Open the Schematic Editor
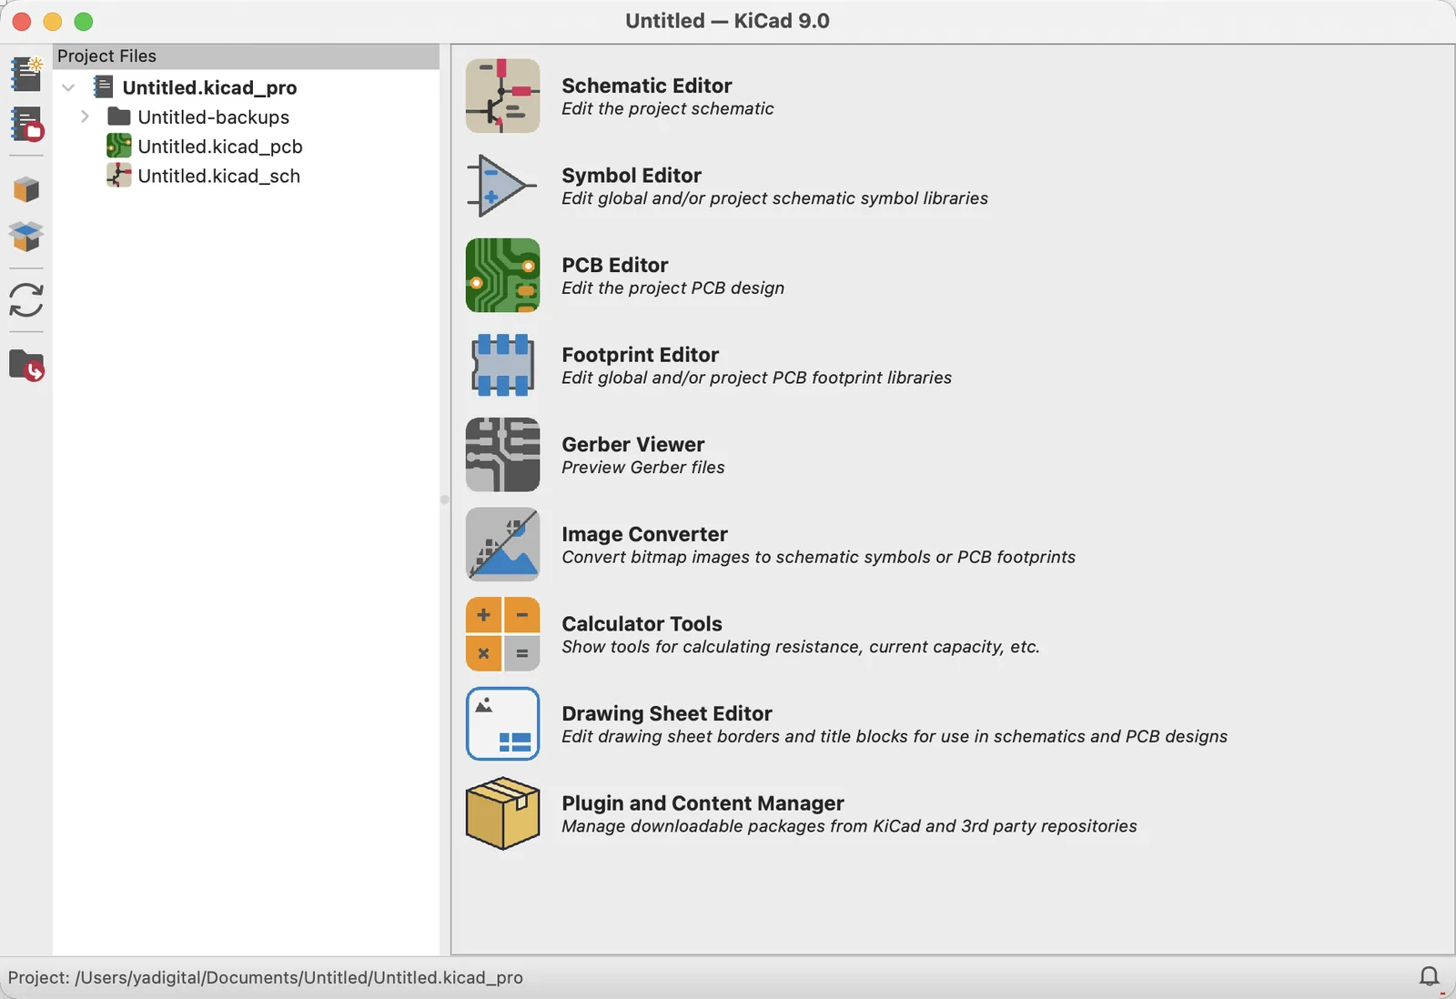1456x999 pixels. [646, 96]
